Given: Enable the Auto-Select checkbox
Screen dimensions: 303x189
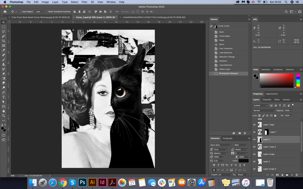Looking at the screenshot, I should coord(21,12).
